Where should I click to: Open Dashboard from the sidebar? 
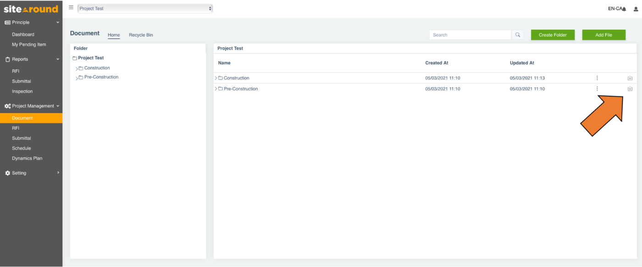pyautogui.click(x=23, y=34)
